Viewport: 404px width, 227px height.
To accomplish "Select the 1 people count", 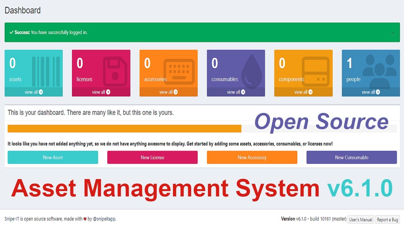I will tap(349, 63).
